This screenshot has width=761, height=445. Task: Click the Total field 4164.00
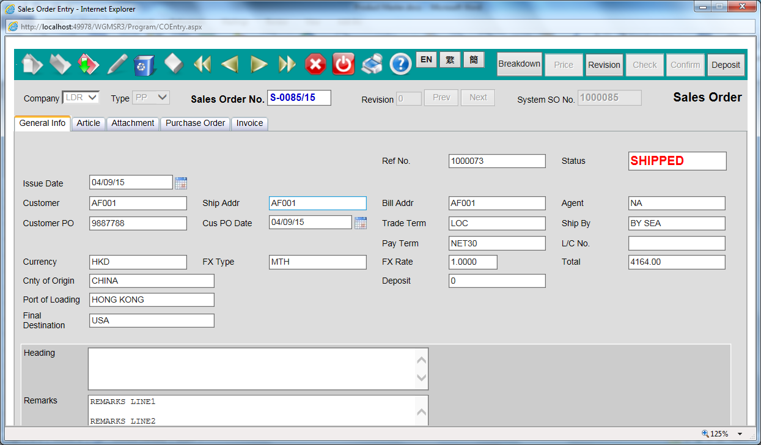click(x=677, y=262)
